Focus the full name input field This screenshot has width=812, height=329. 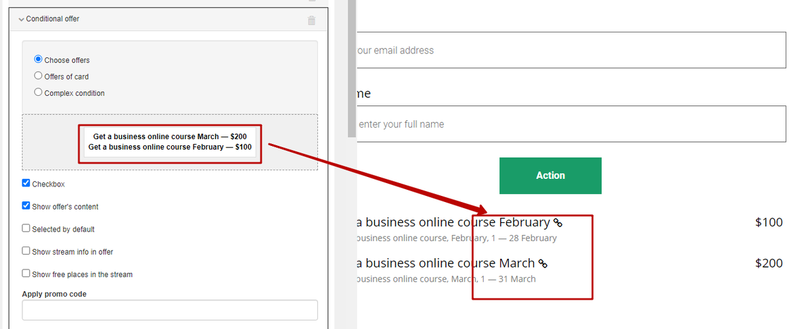[x=570, y=124]
